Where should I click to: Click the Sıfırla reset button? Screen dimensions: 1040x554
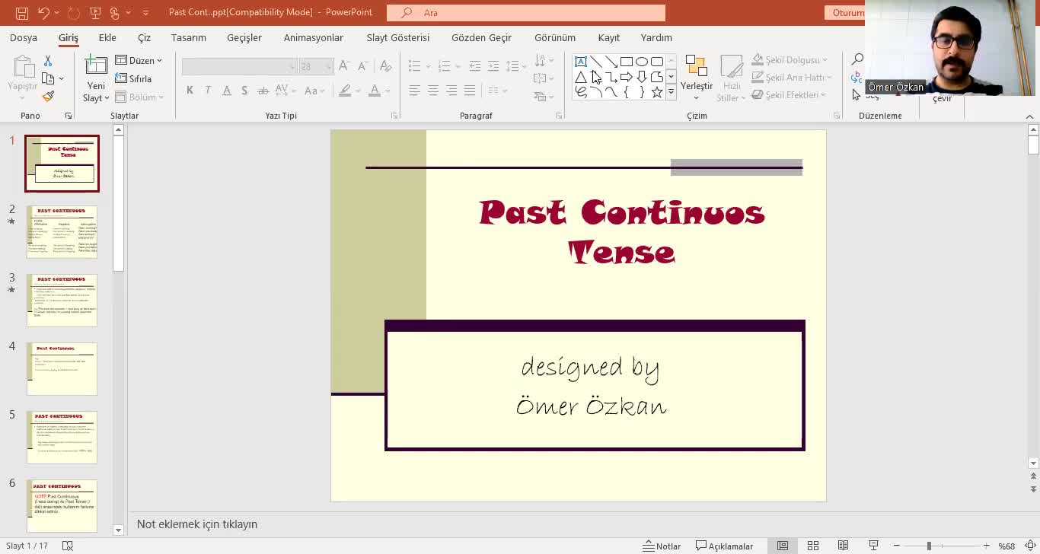tap(133, 78)
